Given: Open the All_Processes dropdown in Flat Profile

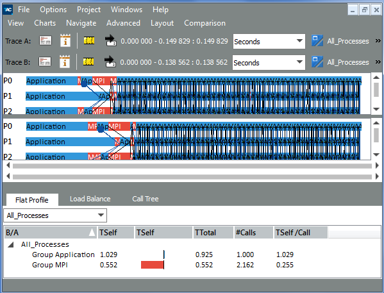Looking at the screenshot, I should [x=55, y=215].
